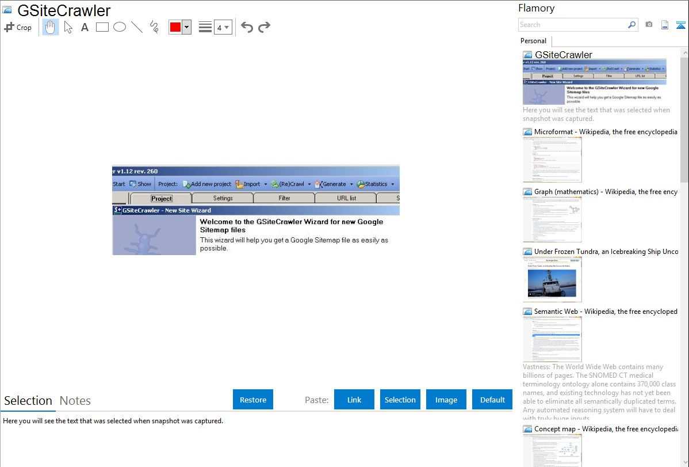Click the camera capture icon
The image size is (689, 467).
coord(649,25)
